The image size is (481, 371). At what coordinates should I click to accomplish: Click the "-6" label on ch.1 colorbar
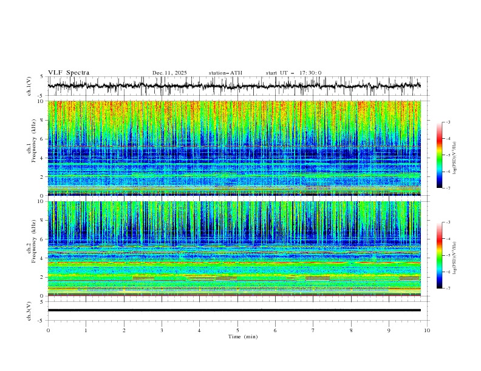[x=448, y=172]
